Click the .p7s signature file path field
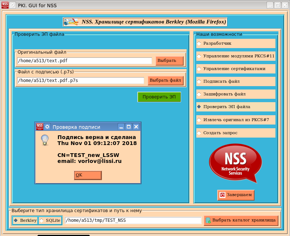This screenshot has width=290, height=236. click(x=81, y=81)
